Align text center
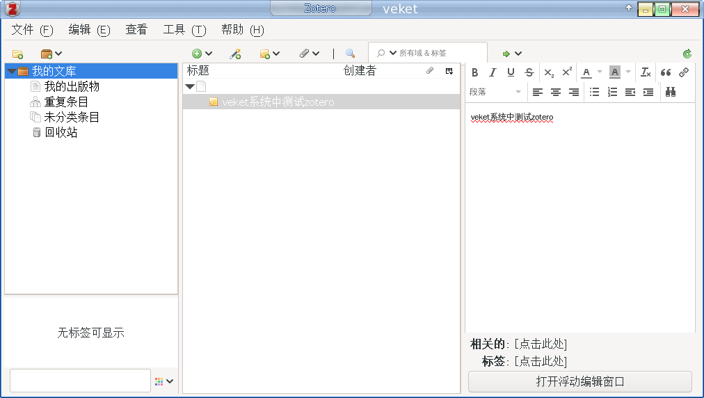The image size is (704, 398). [555, 92]
